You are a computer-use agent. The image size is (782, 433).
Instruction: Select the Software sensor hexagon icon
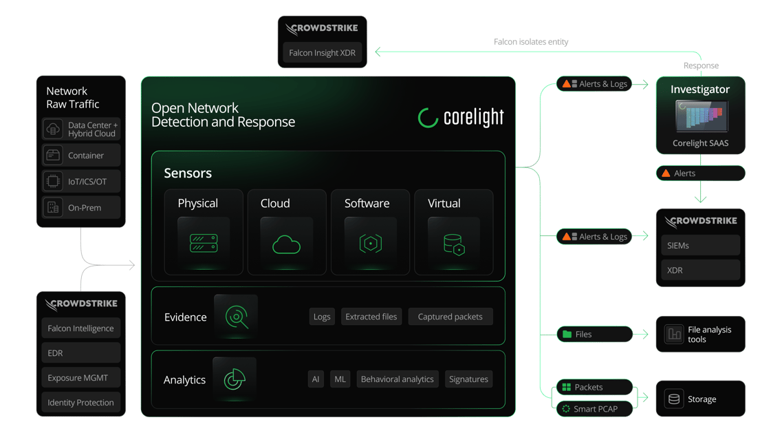pos(371,243)
